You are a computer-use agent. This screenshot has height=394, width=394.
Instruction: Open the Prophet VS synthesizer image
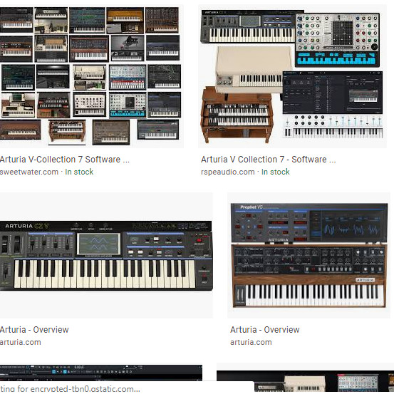(309, 255)
